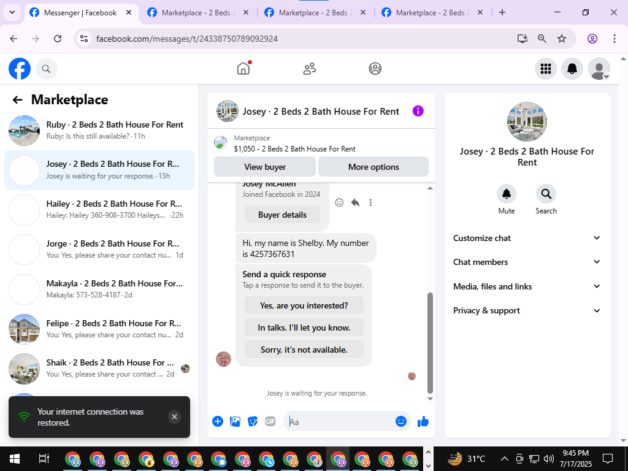628x471 pixels.
Task: Dismiss the internet connection restored notification
Action: click(174, 417)
